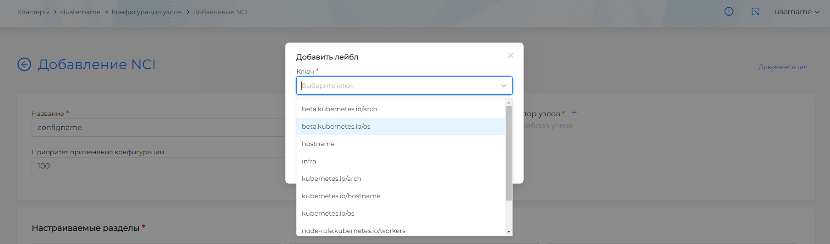Click the back arrow icon beside Добавление NCI
The image size is (830, 244).
coord(24,65)
